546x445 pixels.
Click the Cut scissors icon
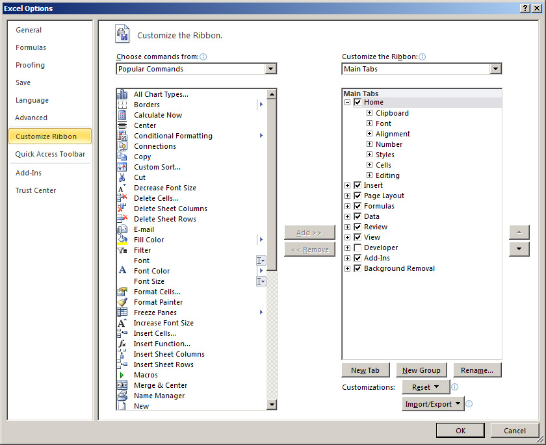coord(122,177)
